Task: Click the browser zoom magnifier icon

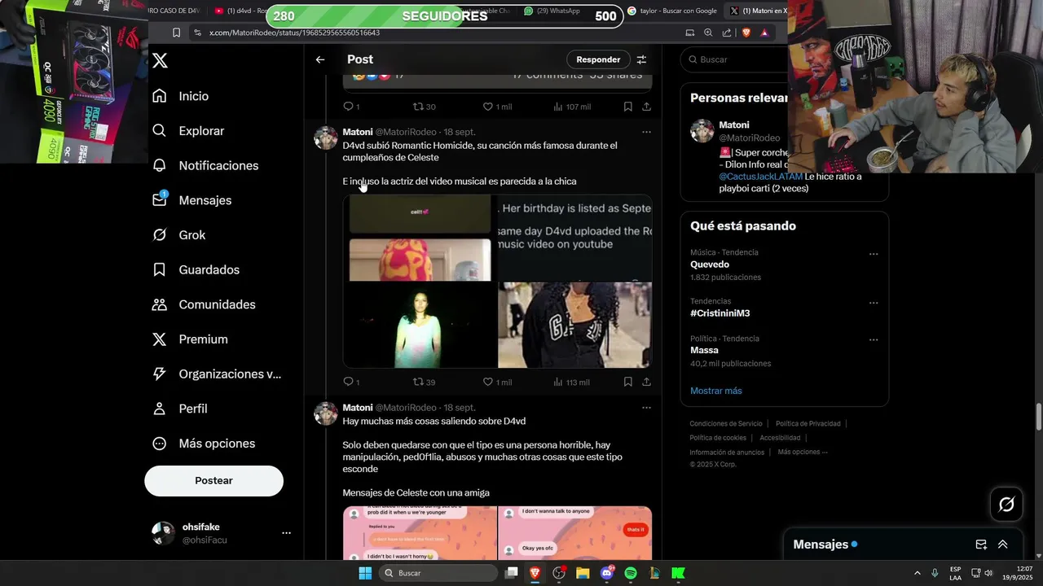Action: [708, 33]
